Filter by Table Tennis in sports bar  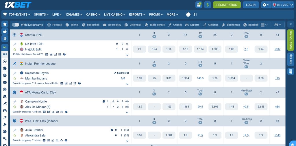click(x=155, y=25)
